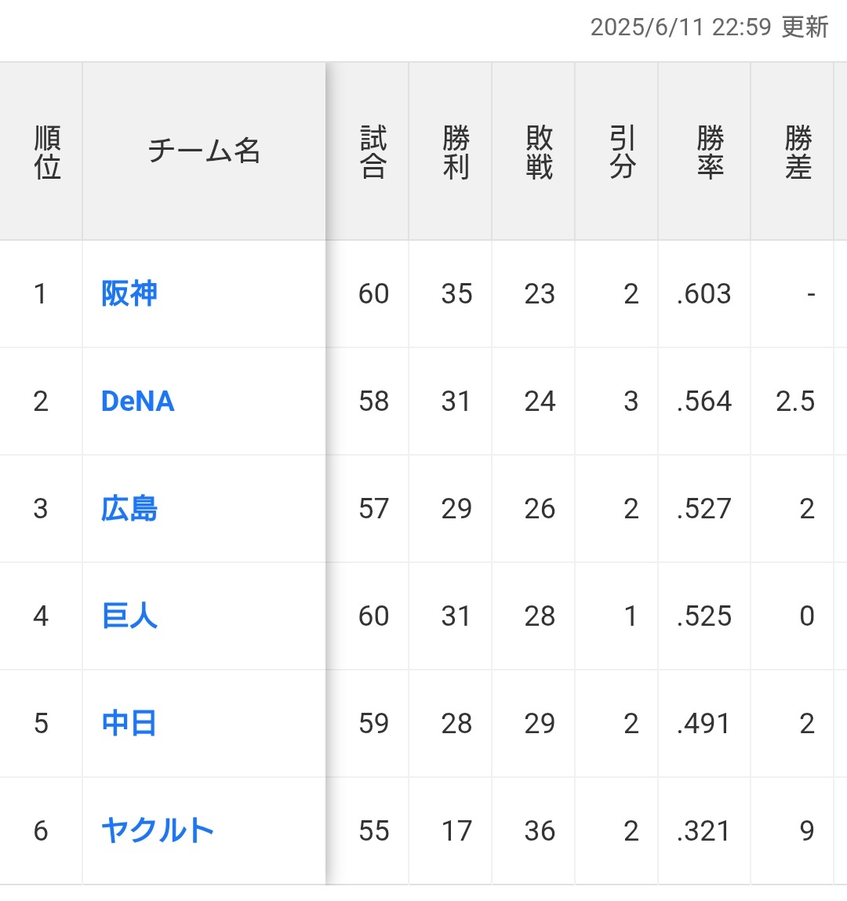Viewport: 847px width, 901px height.
Task: Click DeNA's 2.5 games-behind cell
Action: pyautogui.click(x=792, y=401)
